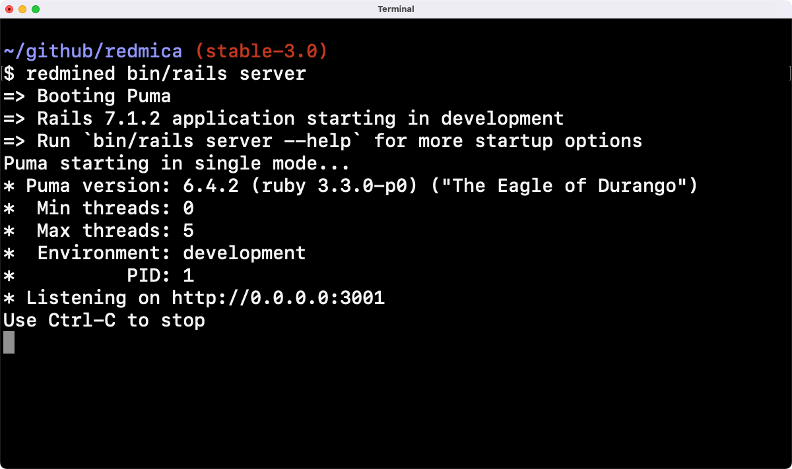Click the Puma starting in single mode line
Image resolution: width=792 pixels, height=469 pixels.
[176, 164]
